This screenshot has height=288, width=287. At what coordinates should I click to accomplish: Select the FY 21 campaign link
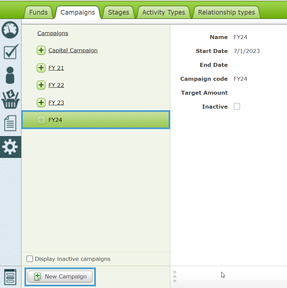pyautogui.click(x=56, y=68)
